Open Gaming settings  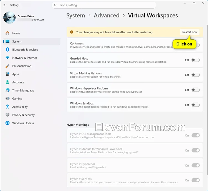[32, 99]
